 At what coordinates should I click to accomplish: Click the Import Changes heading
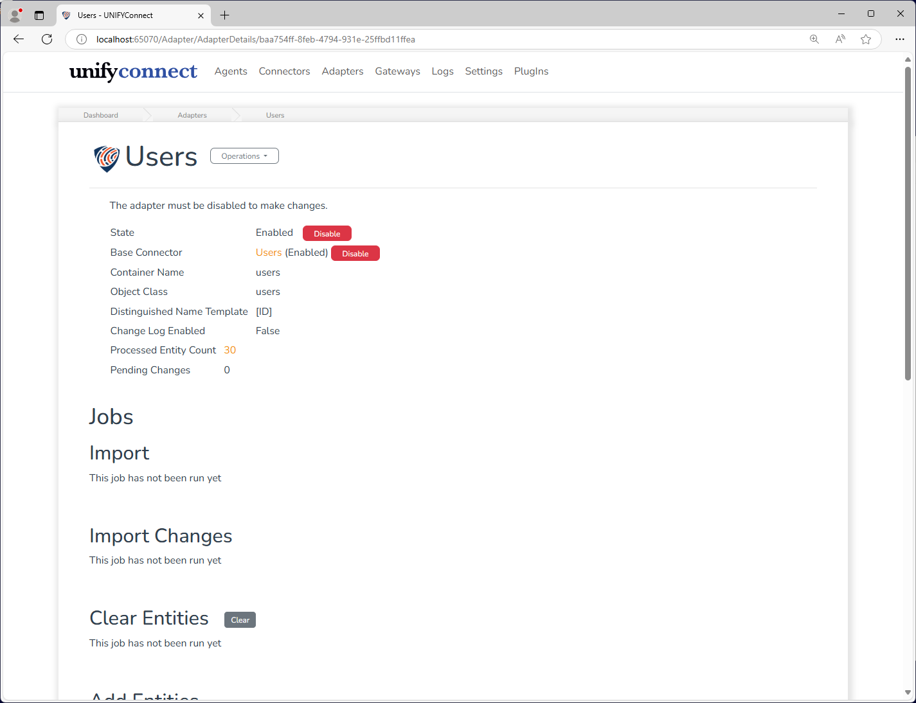161,536
